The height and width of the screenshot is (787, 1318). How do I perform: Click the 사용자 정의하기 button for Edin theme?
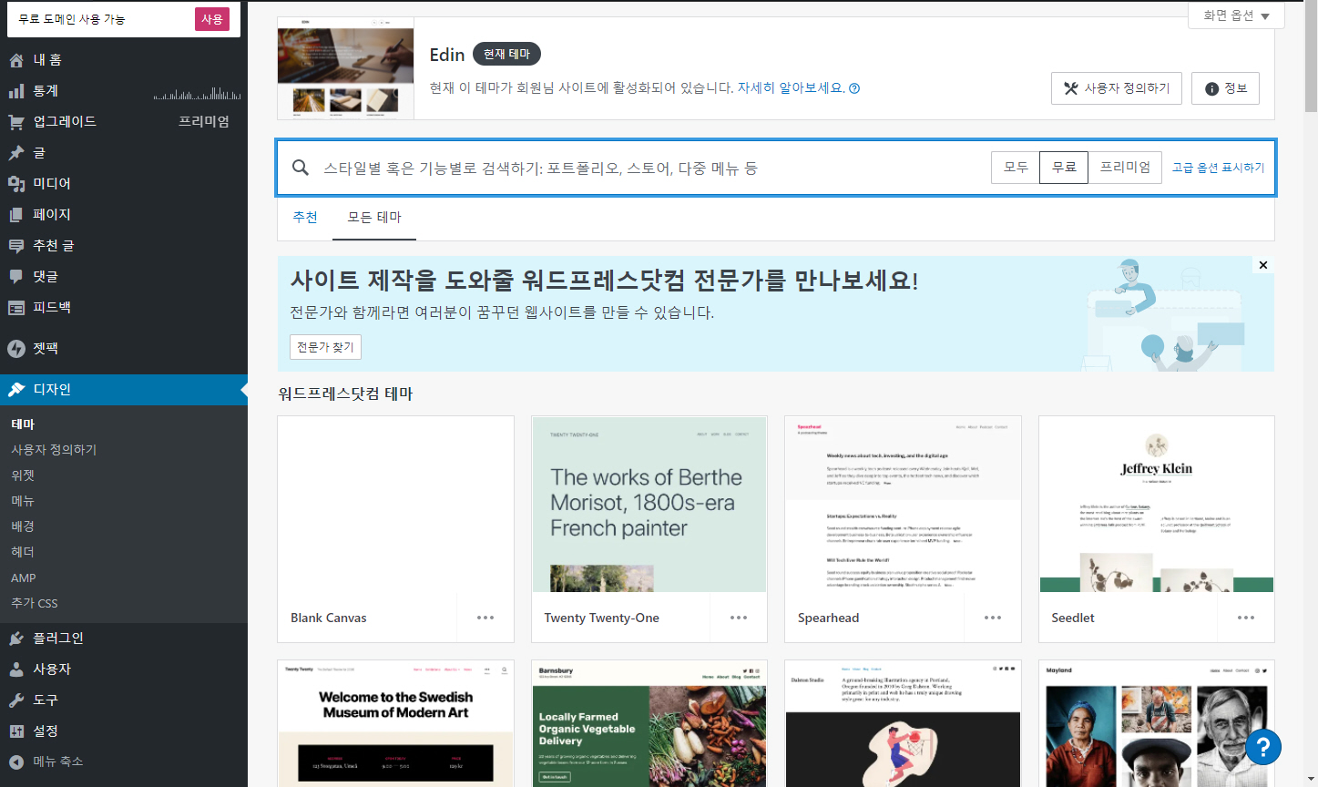(x=1117, y=88)
